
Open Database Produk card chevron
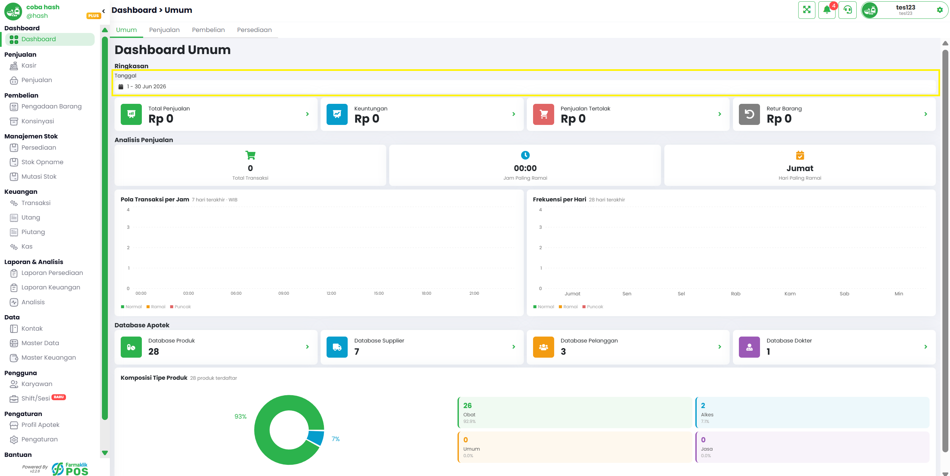pos(307,347)
